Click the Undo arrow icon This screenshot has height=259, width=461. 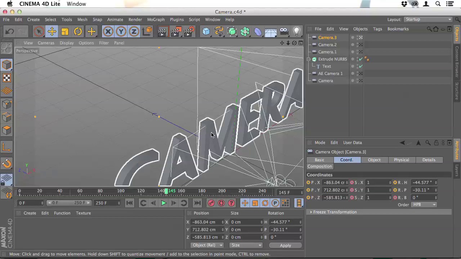(x=10, y=32)
